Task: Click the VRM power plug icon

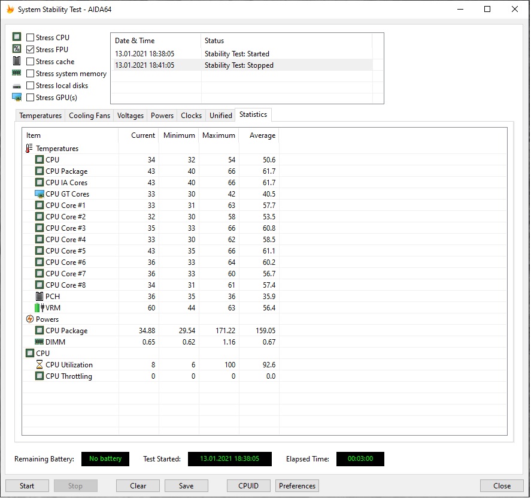Action: [x=40, y=307]
